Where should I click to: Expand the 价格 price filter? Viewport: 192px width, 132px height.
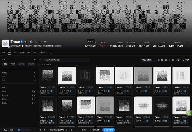(x=19, y=76)
